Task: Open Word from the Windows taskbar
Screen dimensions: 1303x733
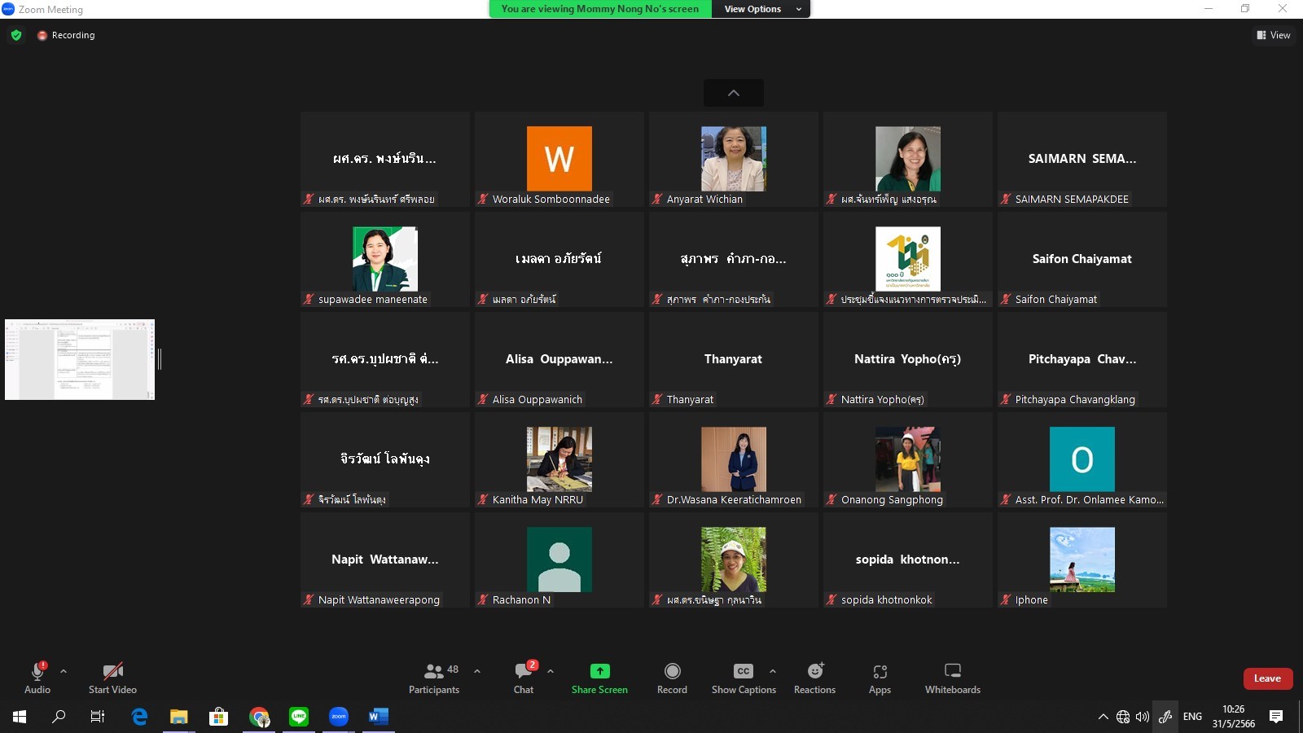Action: point(378,717)
